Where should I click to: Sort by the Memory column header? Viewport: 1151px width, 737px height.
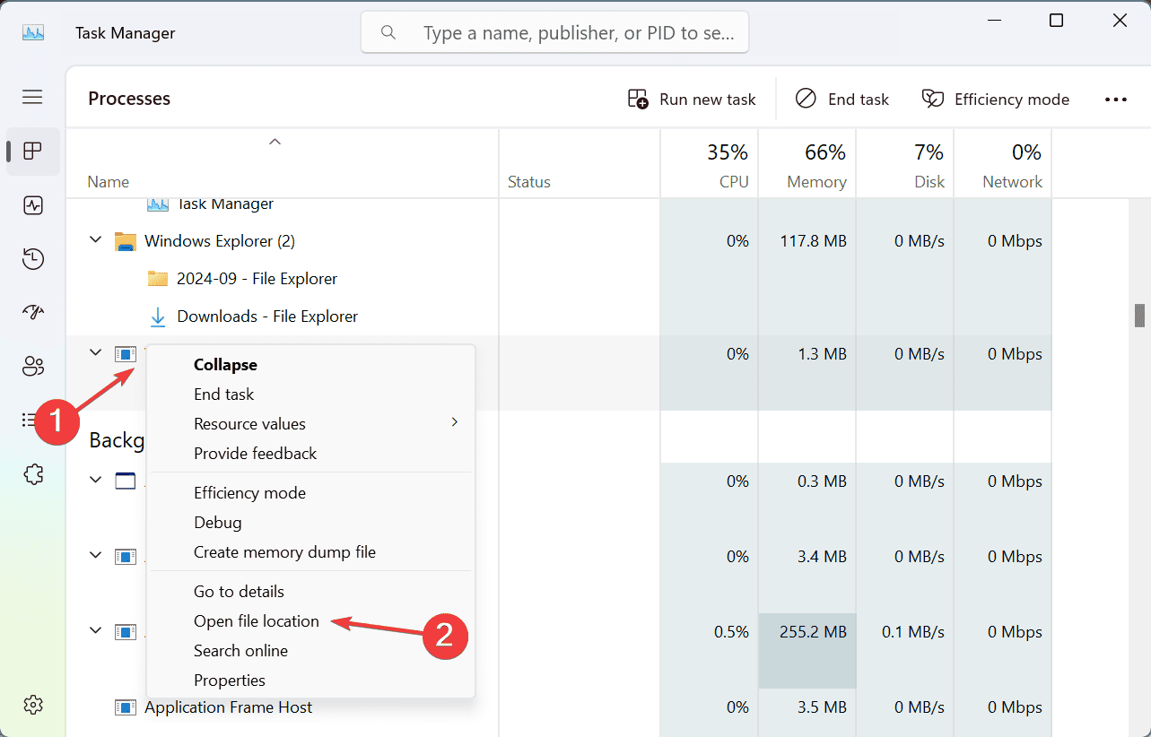point(807,164)
